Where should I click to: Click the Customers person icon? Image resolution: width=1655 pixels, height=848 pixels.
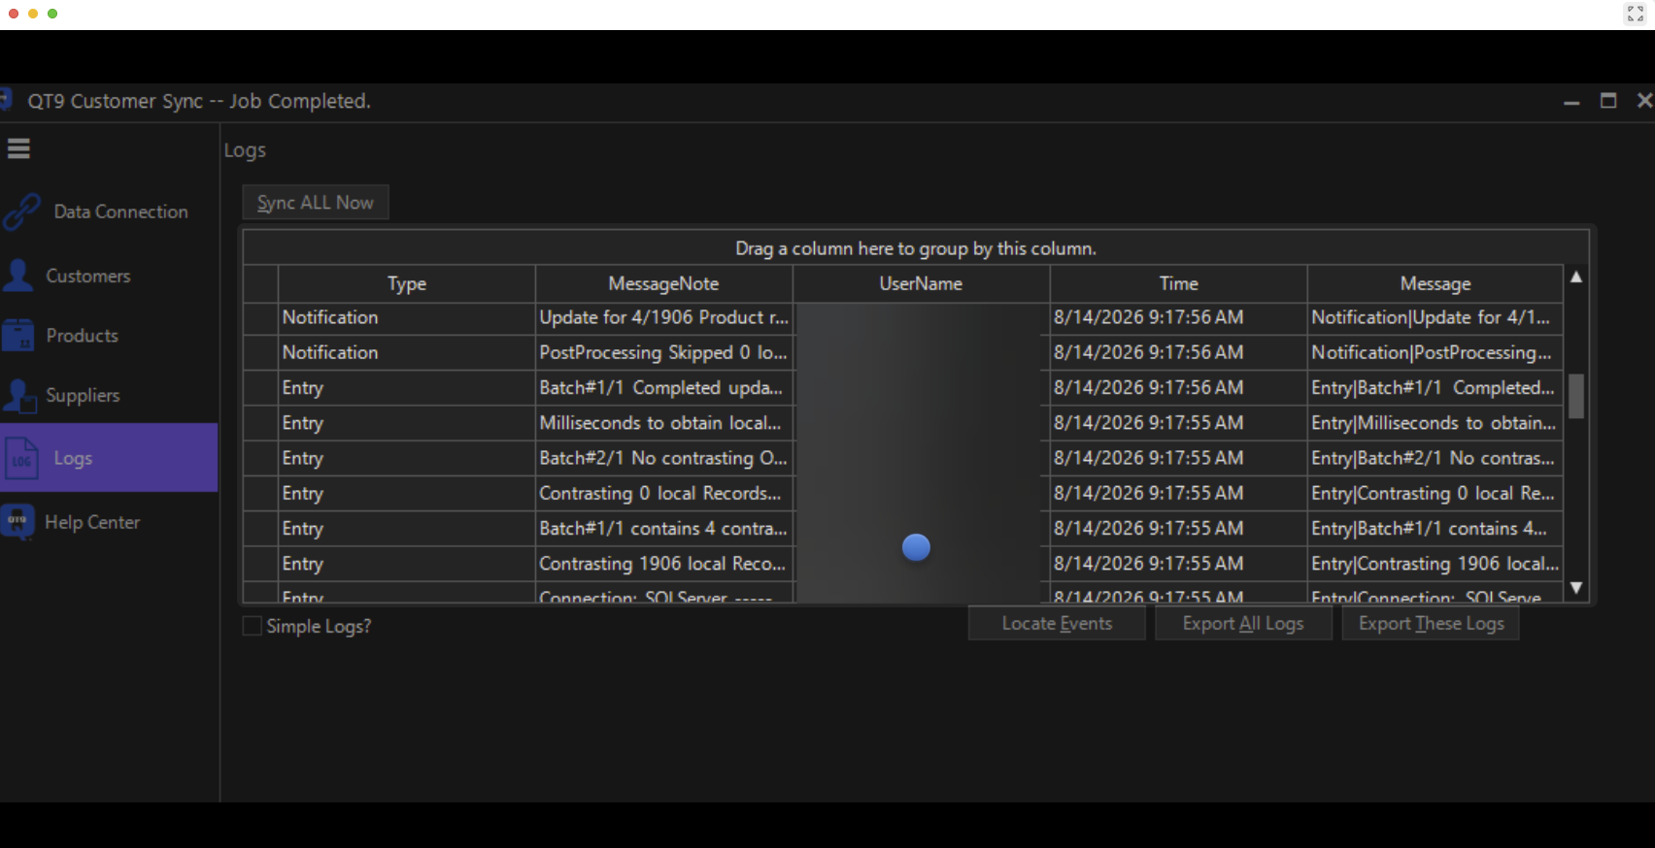pyautogui.click(x=17, y=276)
